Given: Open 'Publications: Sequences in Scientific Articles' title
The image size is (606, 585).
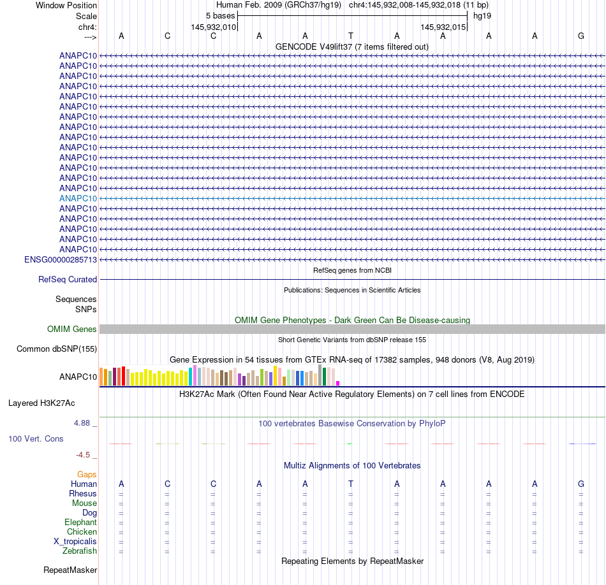Looking at the screenshot, I should pyautogui.click(x=352, y=290).
